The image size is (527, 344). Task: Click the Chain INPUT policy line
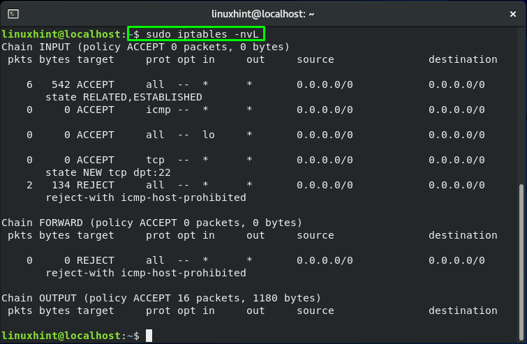tap(145, 47)
